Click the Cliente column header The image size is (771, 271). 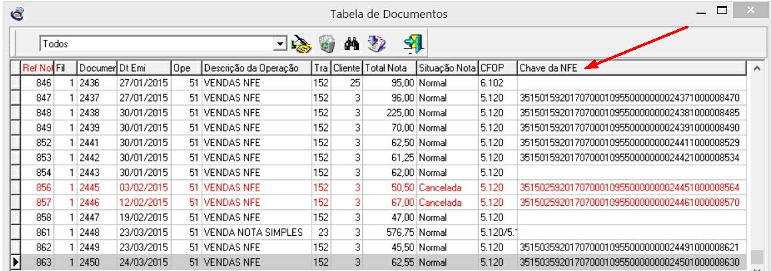tap(346, 68)
